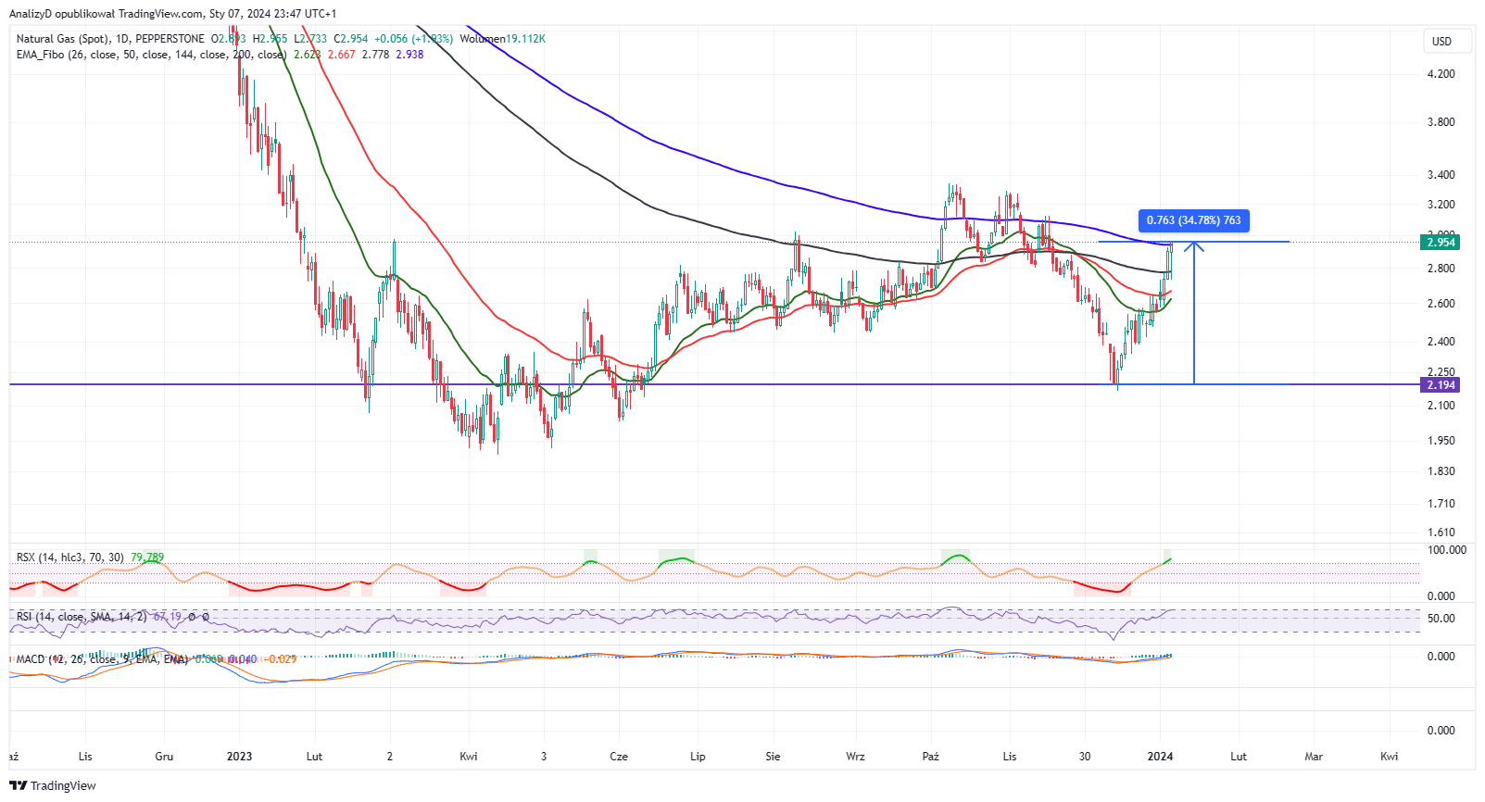This screenshot has width=1485, height=802.
Task: Click the blue EMA value 2.938
Action: tap(409, 55)
